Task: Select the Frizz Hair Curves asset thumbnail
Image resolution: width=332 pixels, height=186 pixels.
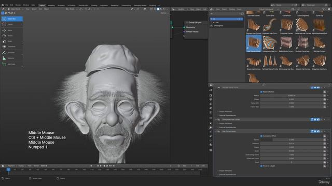Action: 286,26
